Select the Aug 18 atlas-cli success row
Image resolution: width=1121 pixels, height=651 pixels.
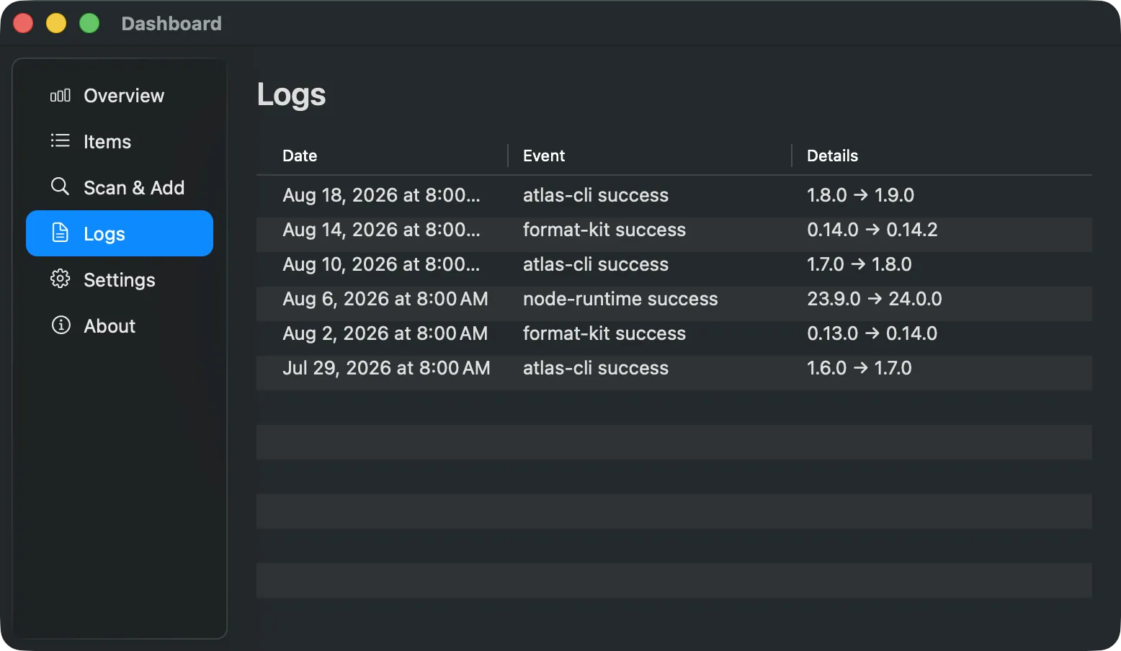[x=674, y=195]
